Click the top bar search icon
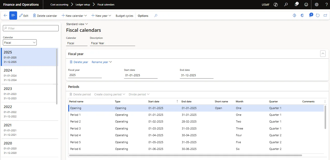Screen dimensions: 330x160 pos(286,5)
